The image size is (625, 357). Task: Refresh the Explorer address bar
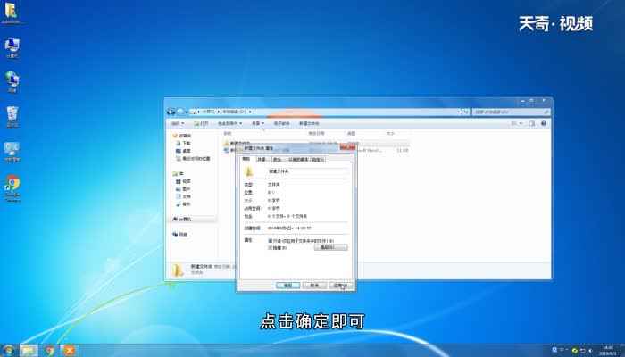pyautogui.click(x=465, y=112)
